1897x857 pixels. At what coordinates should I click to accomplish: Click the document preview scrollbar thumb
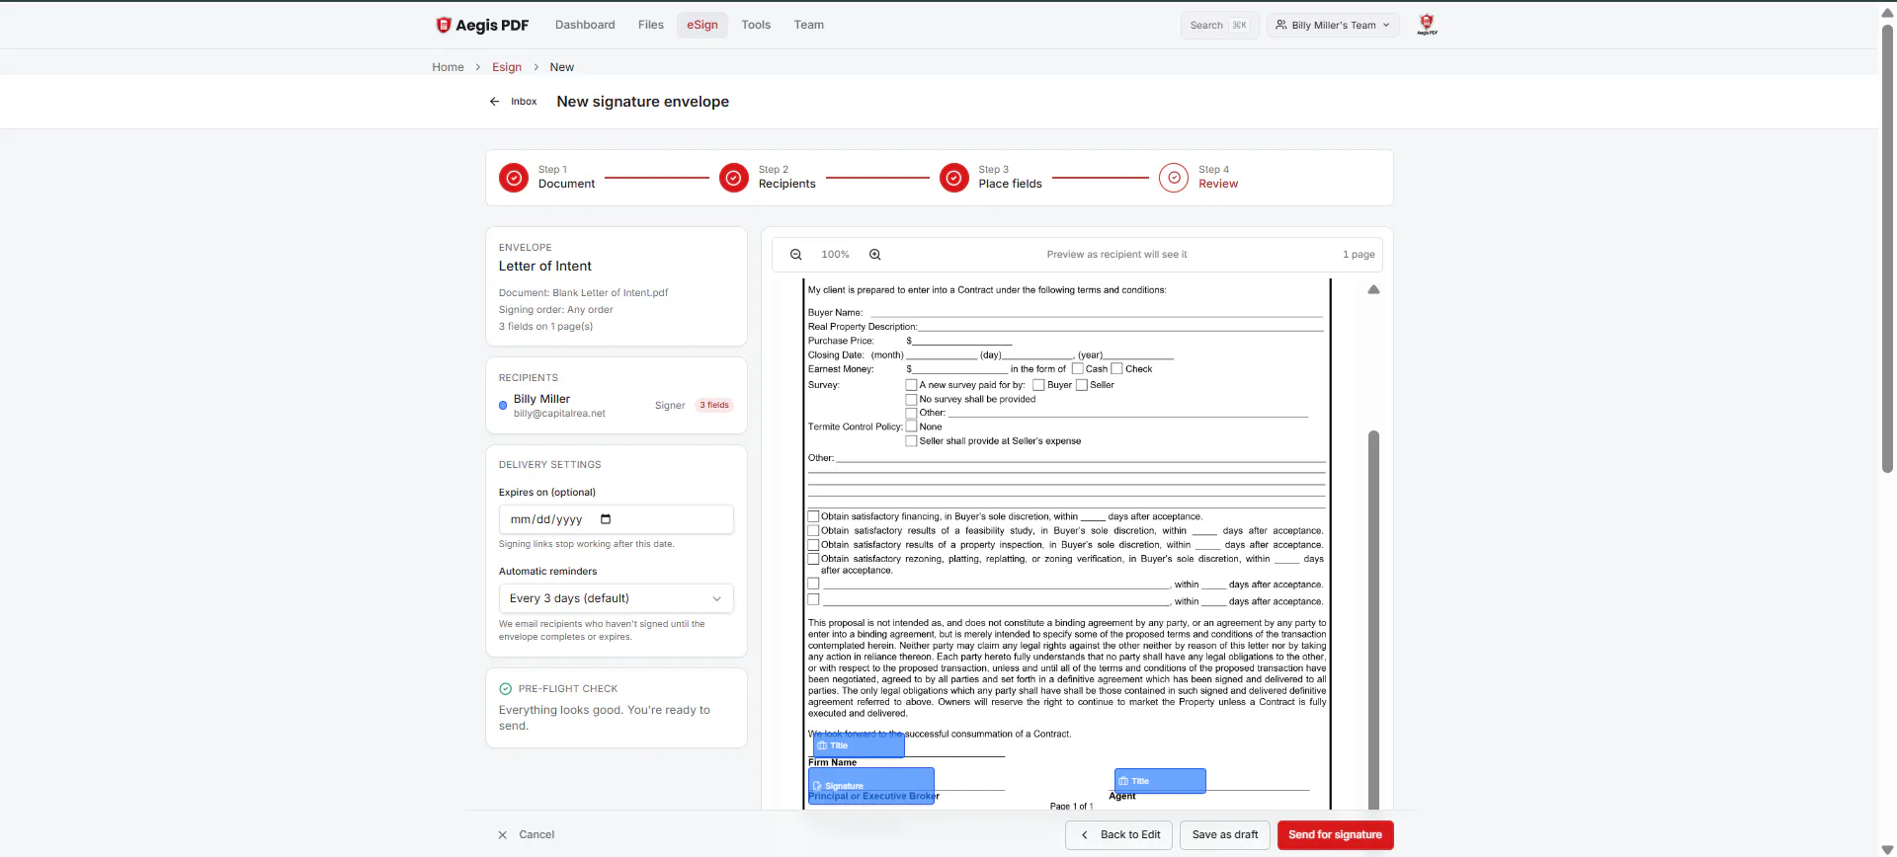1373,620
